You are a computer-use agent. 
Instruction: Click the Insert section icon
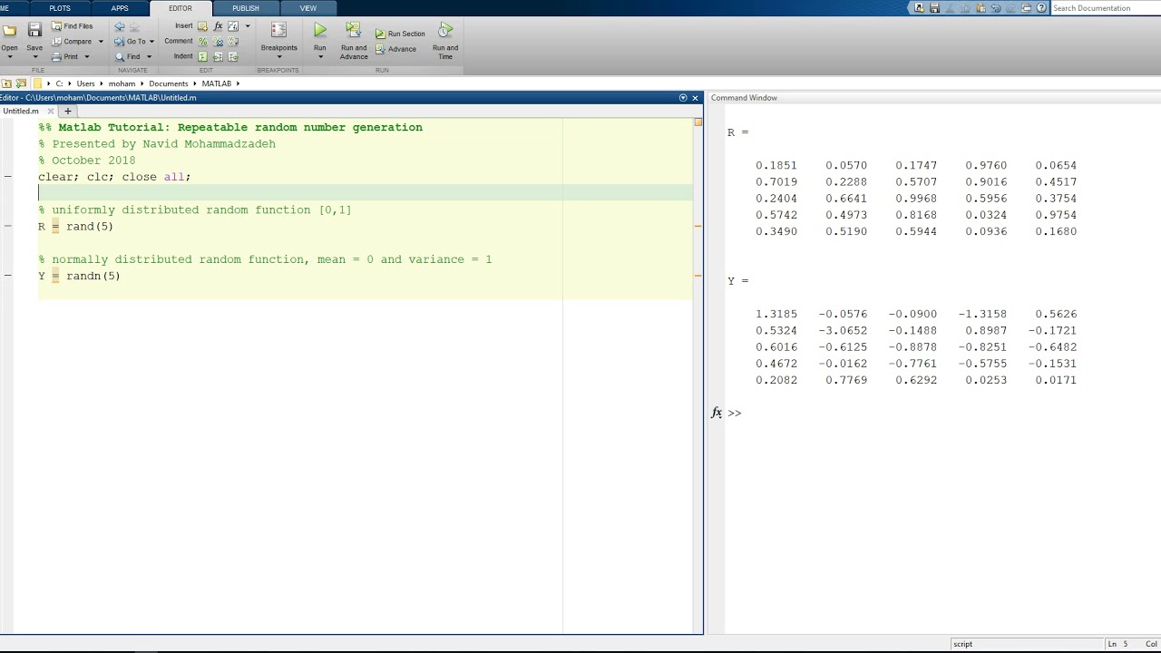pyautogui.click(x=202, y=26)
